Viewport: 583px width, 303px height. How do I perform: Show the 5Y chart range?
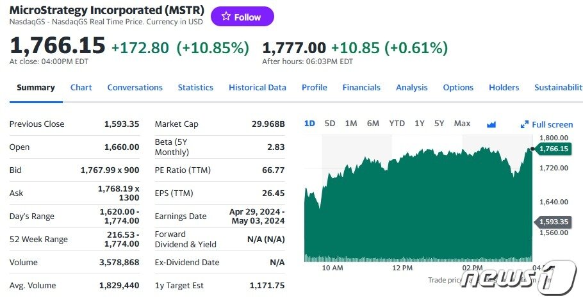click(x=439, y=124)
